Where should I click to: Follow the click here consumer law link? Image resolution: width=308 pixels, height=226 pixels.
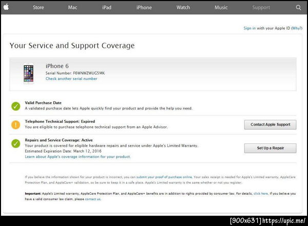261,193
